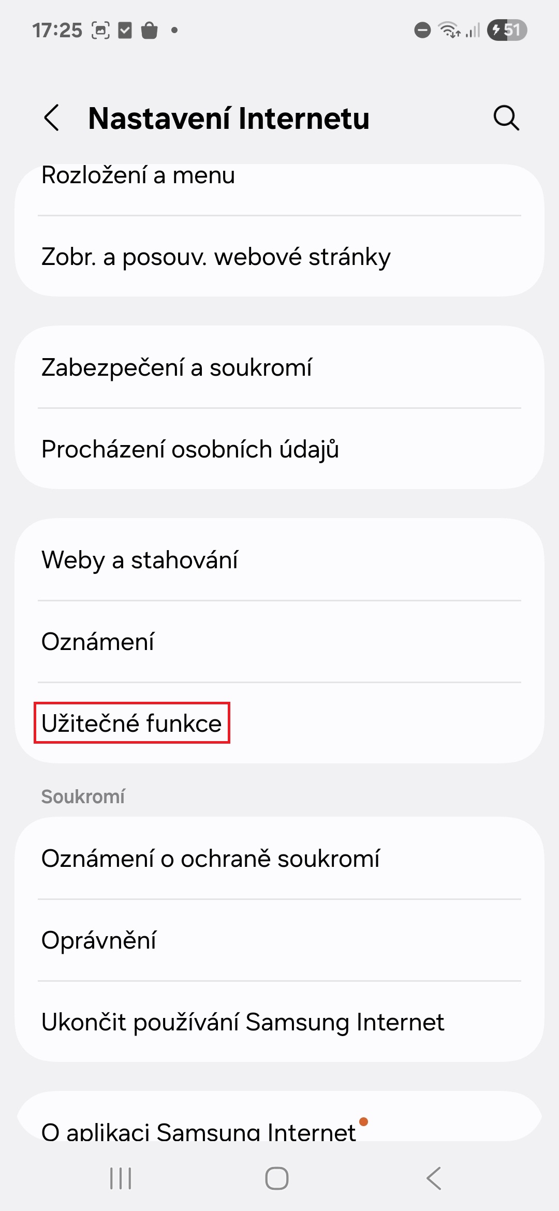The height and width of the screenshot is (1211, 559).
Task: Open search with the magnifier icon
Action: (x=506, y=118)
